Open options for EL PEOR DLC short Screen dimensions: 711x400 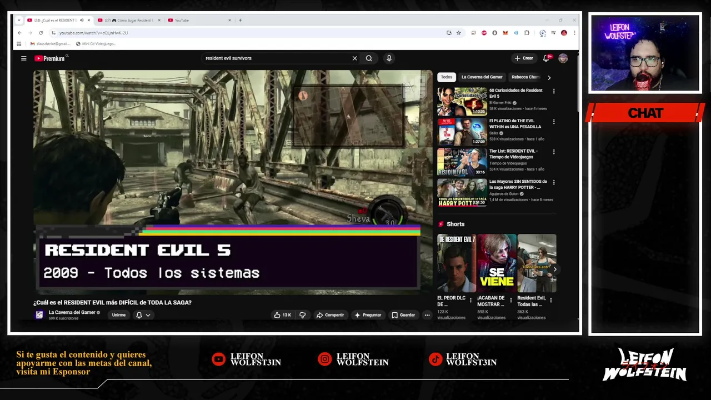(x=471, y=300)
